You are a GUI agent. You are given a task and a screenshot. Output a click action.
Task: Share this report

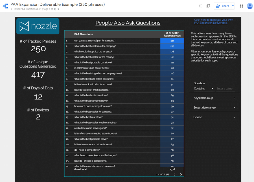tap(222, 6)
